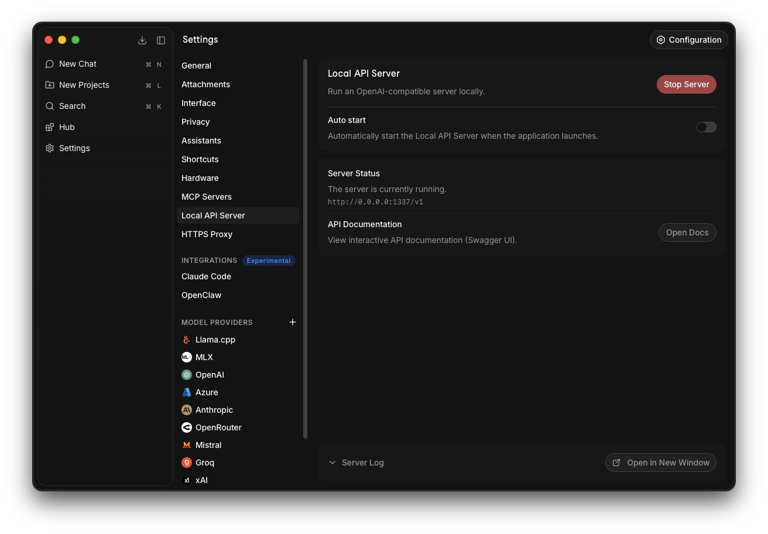The height and width of the screenshot is (534, 768).
Task: Click the MLX provider icon
Action: point(187,357)
